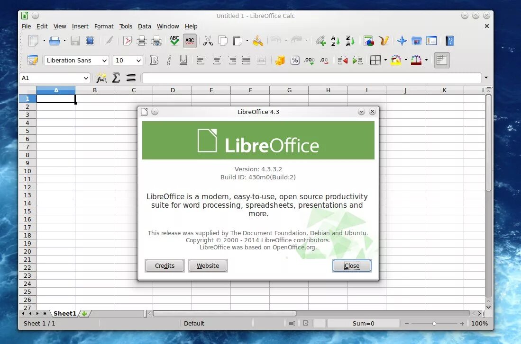Click the New document icon
This screenshot has width=521, height=344.
pos(33,41)
